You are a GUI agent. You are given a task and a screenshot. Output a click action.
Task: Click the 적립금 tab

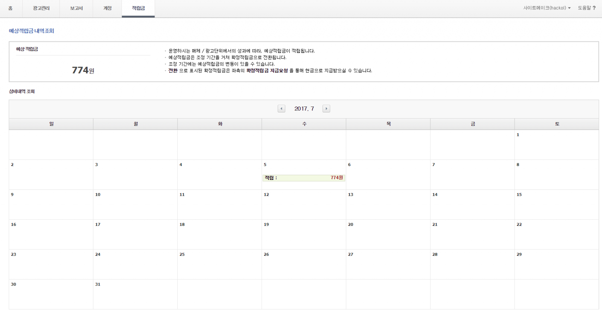click(x=138, y=8)
